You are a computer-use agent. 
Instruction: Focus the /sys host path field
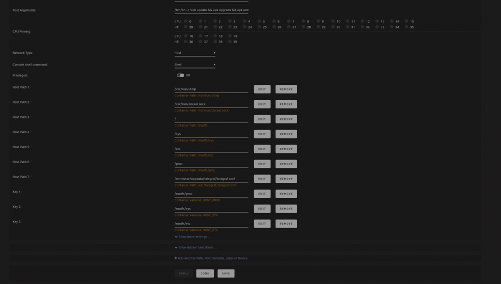click(x=211, y=134)
